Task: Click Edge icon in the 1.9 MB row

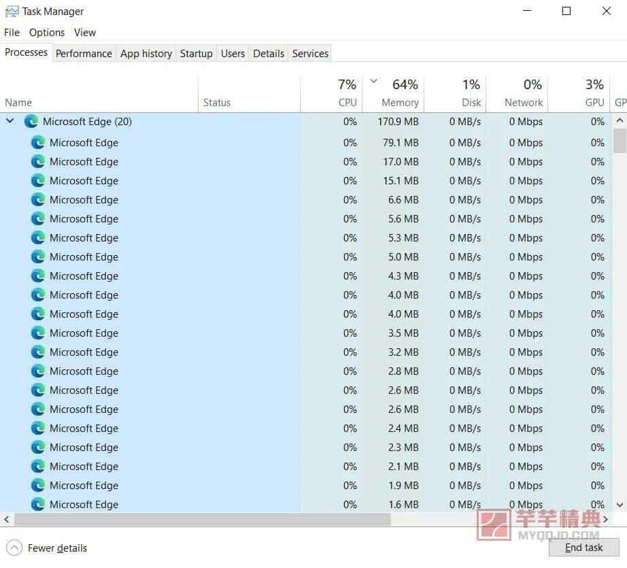Action: pos(37,485)
